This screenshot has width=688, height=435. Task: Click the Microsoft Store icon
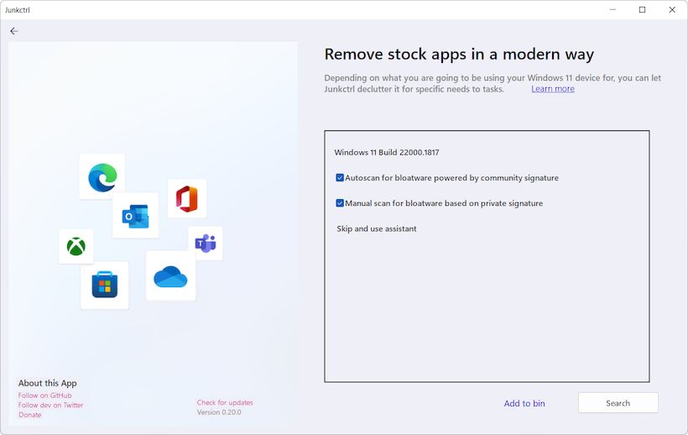tap(105, 286)
